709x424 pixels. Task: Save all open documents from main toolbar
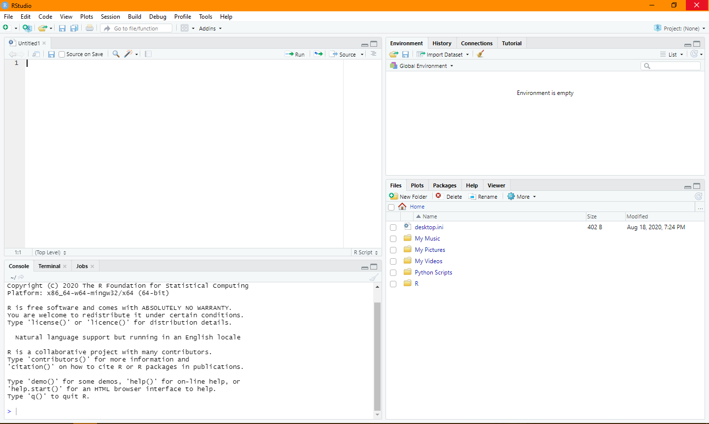74,28
